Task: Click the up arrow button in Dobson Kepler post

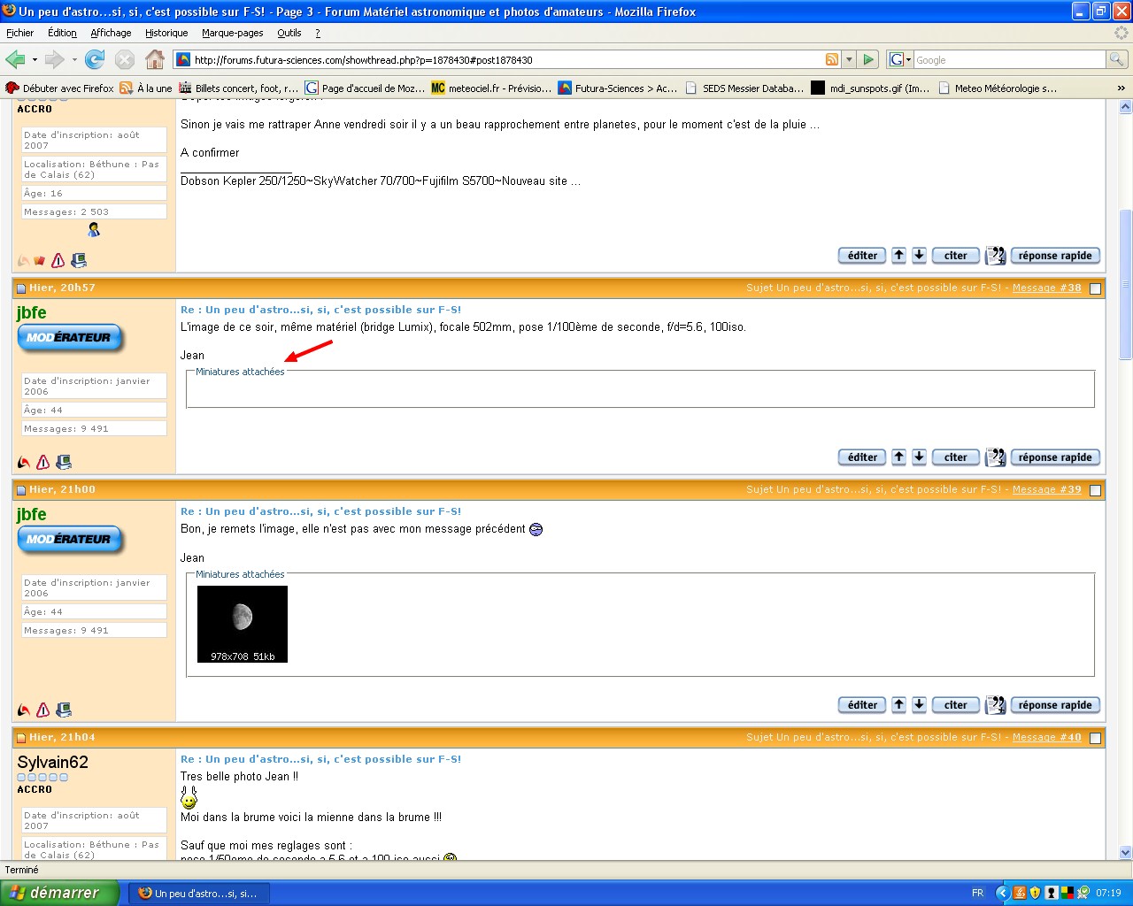Action: (898, 256)
